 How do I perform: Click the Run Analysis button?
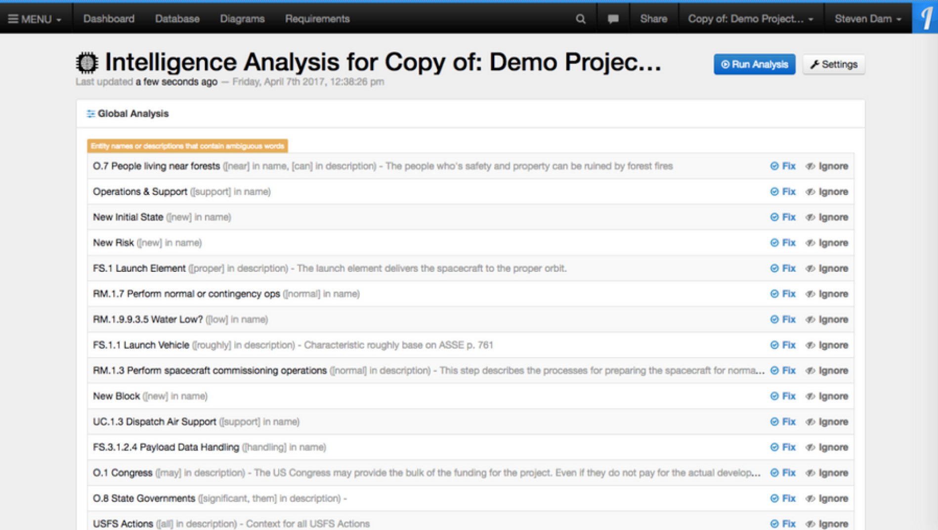tap(754, 65)
